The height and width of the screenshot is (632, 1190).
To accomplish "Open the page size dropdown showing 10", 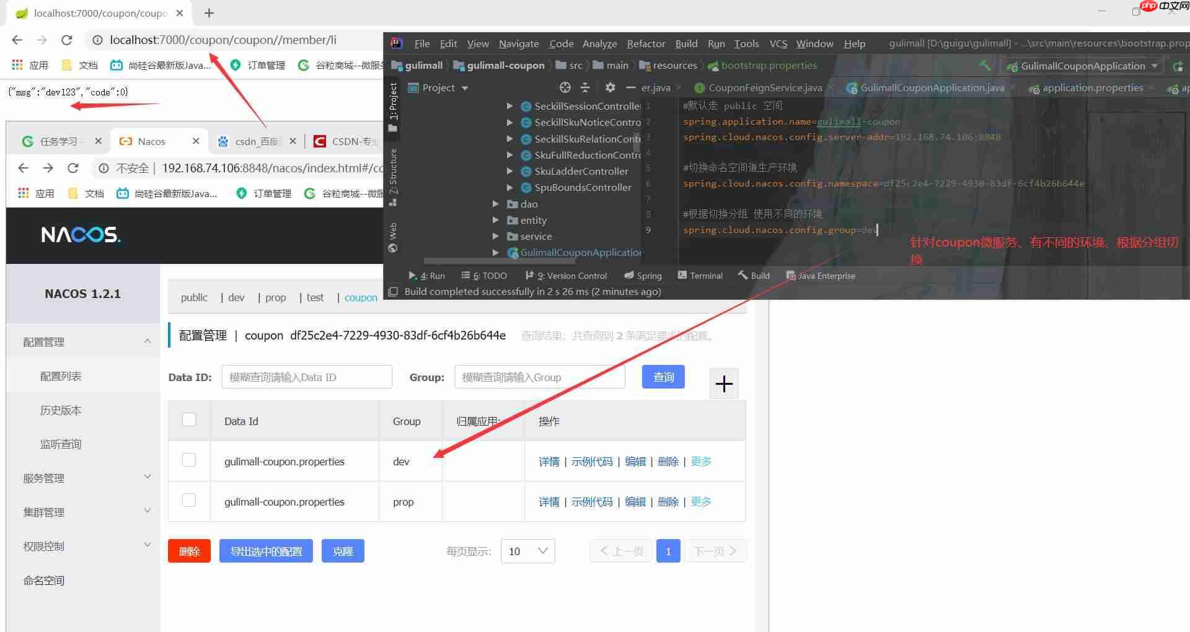I will [x=528, y=551].
